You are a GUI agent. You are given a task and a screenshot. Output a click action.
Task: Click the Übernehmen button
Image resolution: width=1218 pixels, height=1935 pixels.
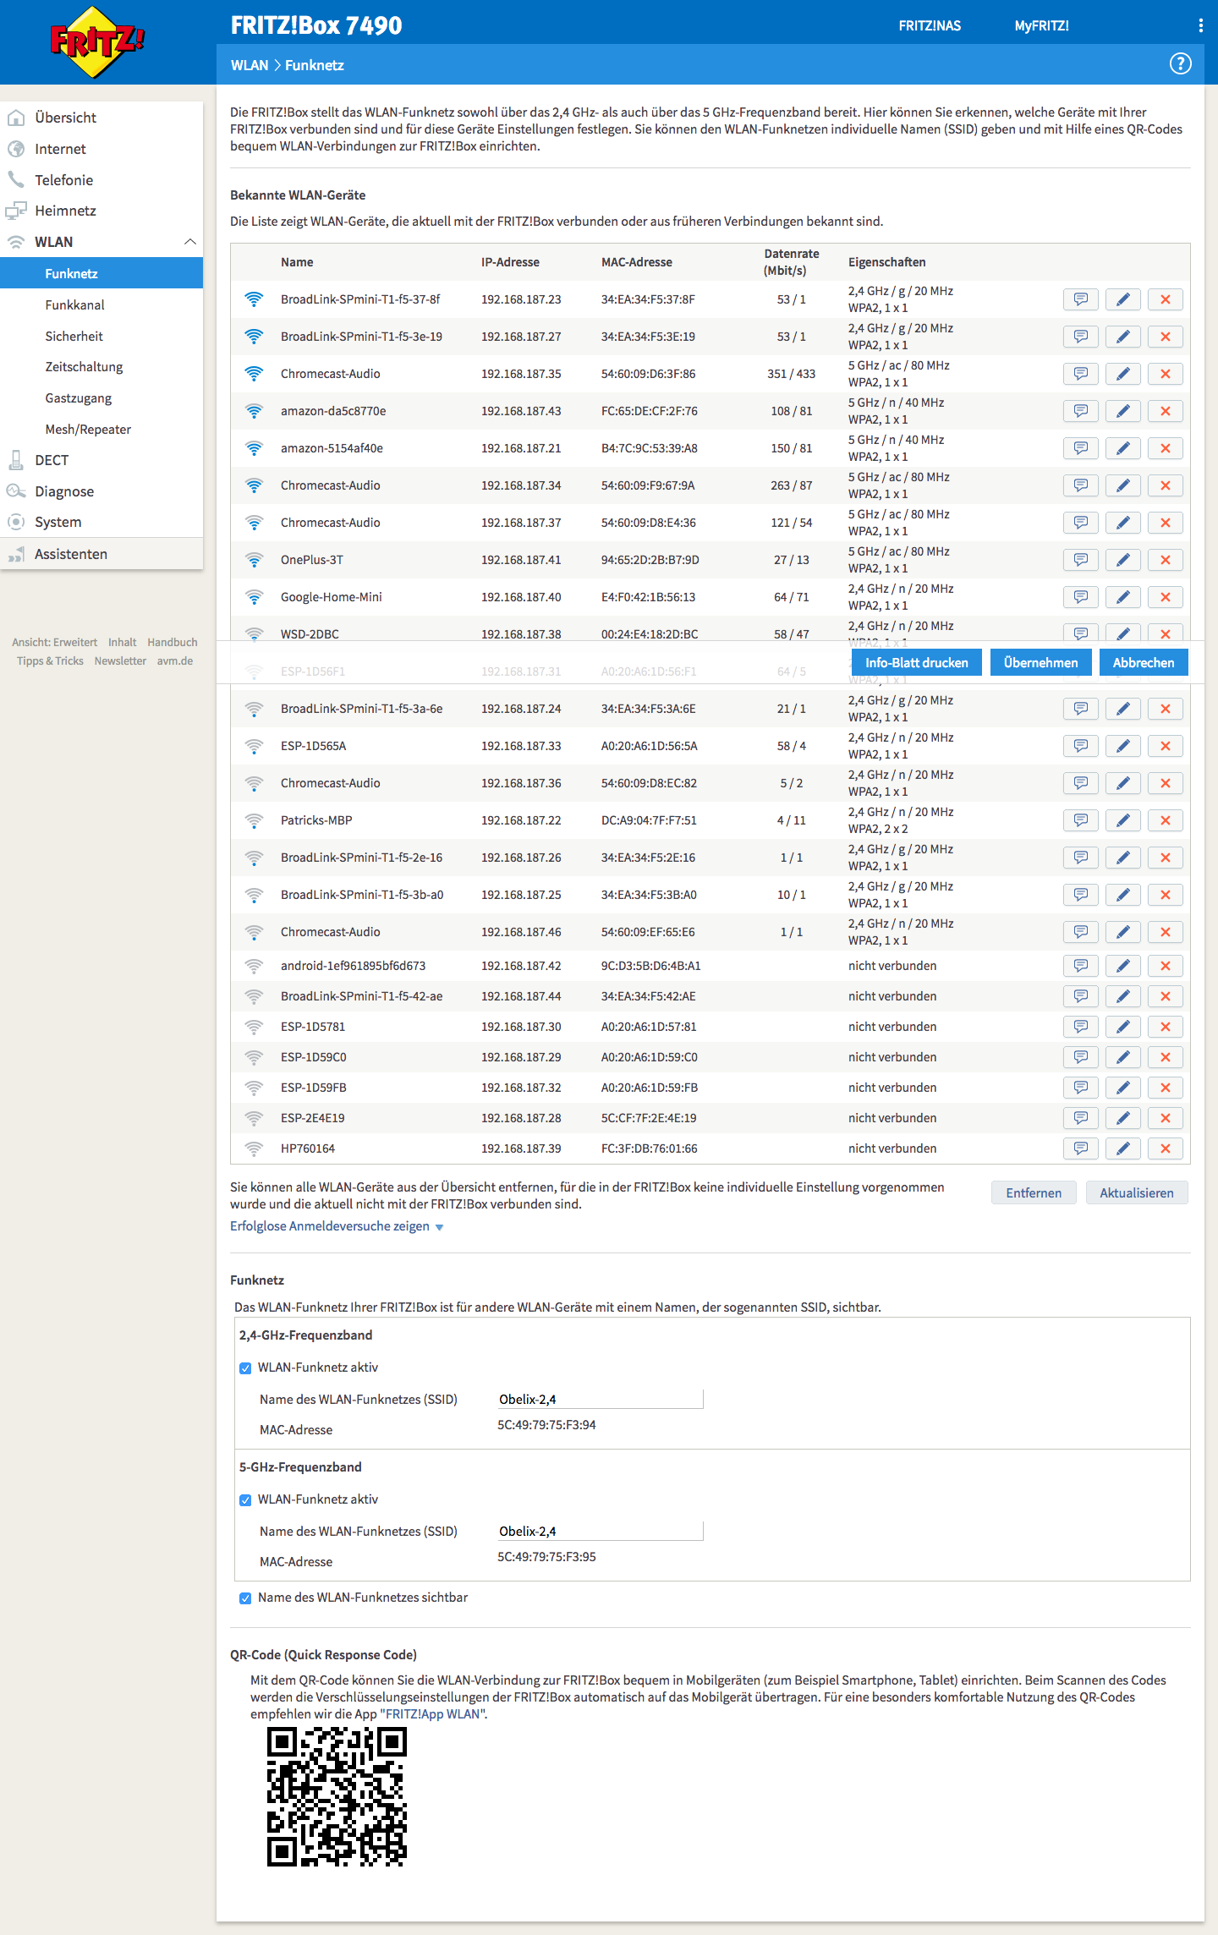coord(1040,662)
